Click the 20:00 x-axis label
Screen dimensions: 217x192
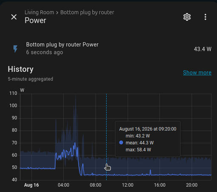pyautogui.click(x=192, y=185)
